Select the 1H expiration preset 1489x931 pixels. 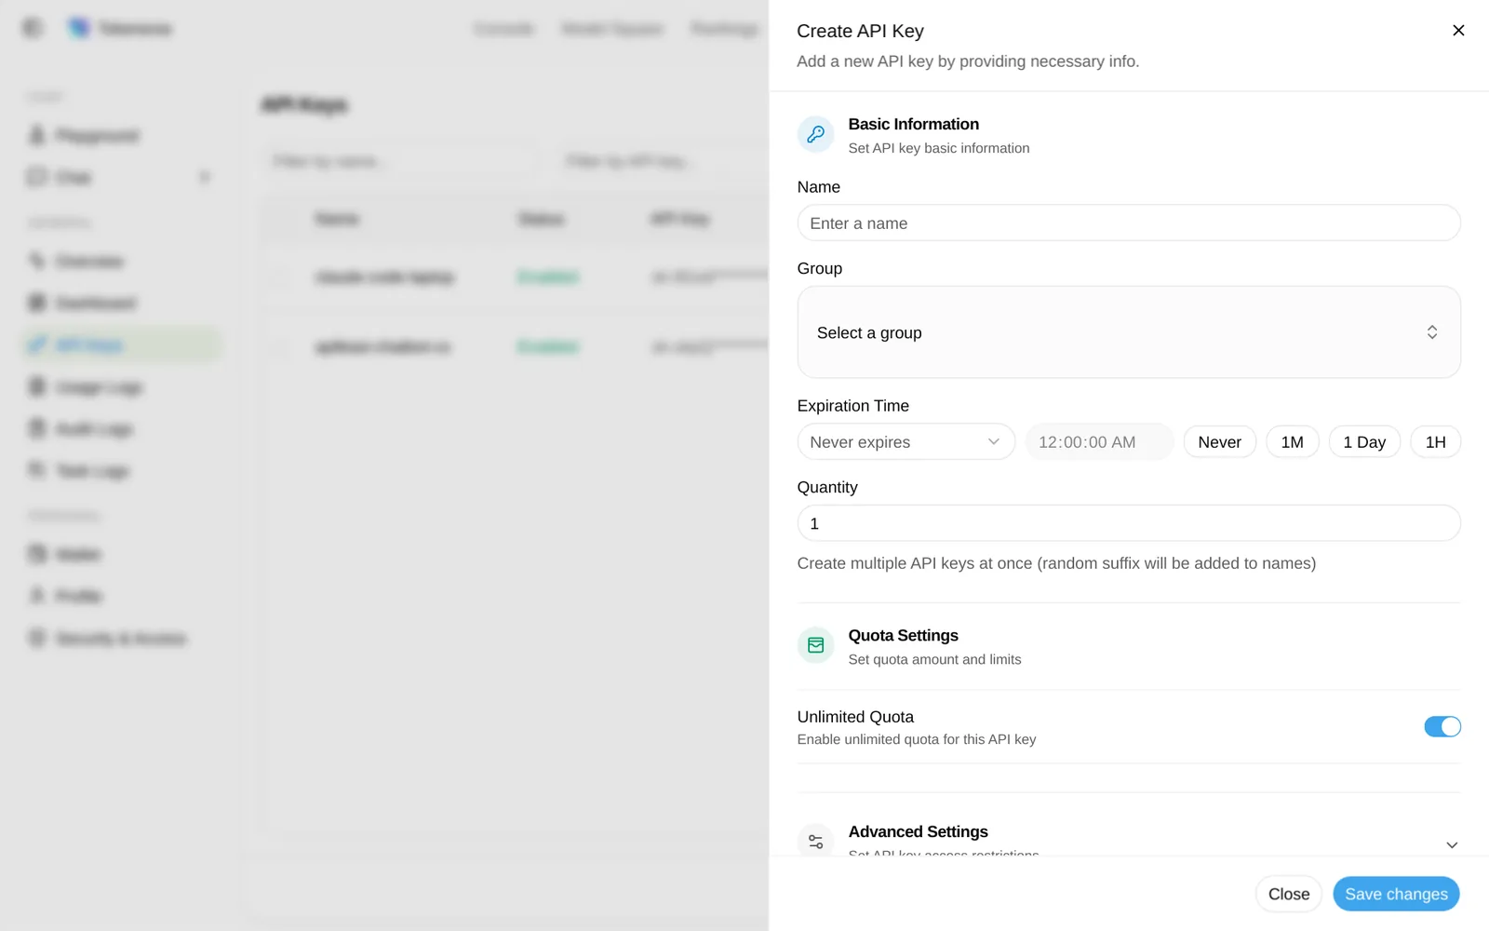(x=1435, y=442)
